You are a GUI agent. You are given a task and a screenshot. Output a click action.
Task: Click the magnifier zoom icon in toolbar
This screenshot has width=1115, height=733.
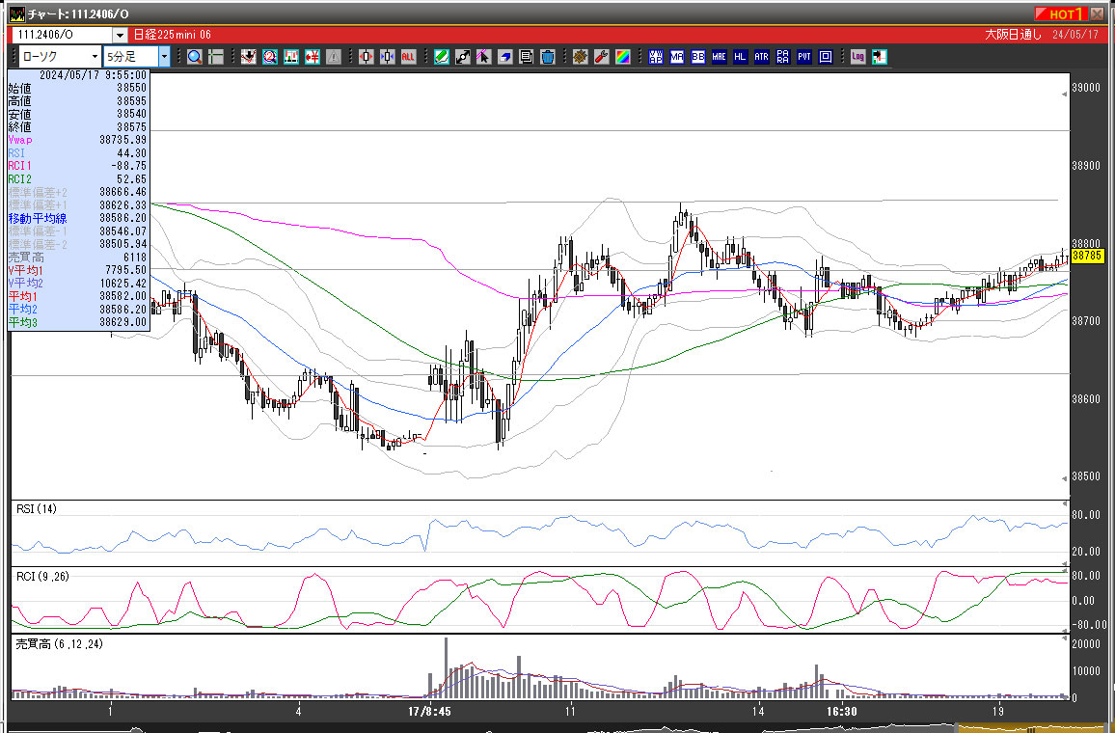(x=195, y=57)
